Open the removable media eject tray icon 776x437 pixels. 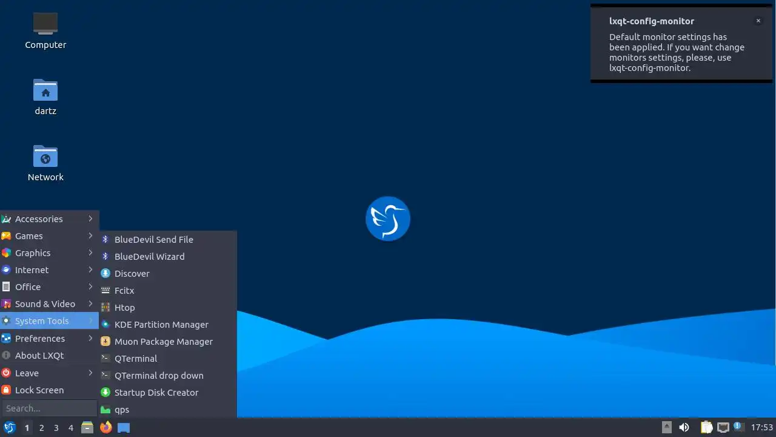[666, 427]
